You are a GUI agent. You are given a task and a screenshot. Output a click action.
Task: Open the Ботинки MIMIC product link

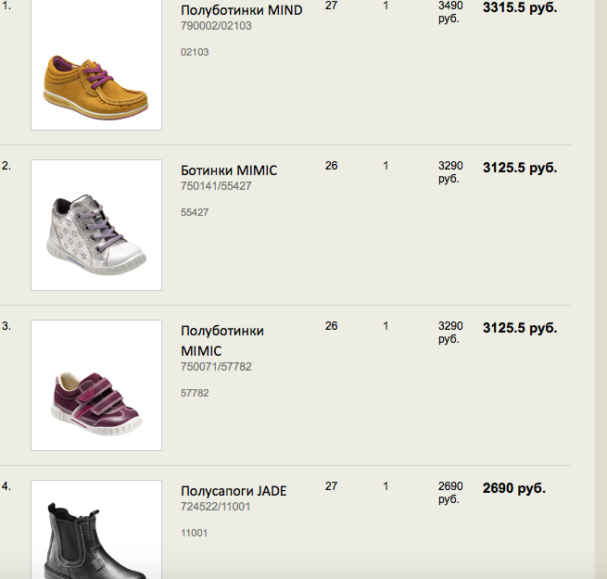click(x=229, y=170)
